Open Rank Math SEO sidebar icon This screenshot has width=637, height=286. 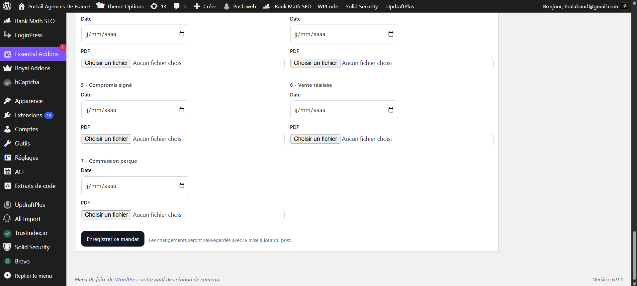[x=7, y=21]
